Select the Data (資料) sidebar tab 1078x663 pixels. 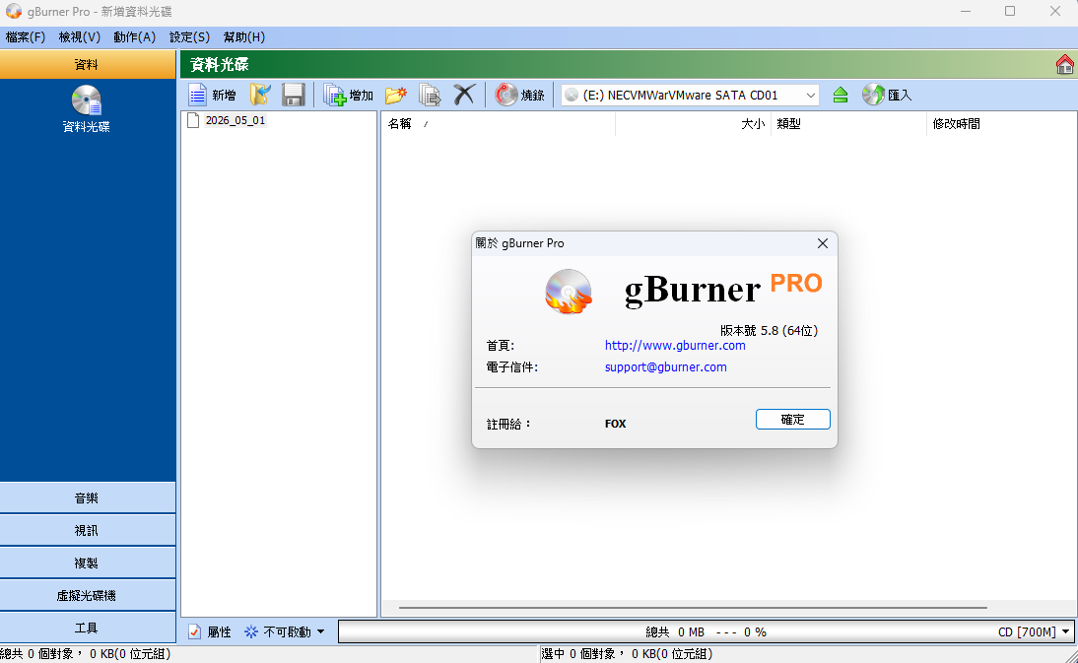click(88, 65)
